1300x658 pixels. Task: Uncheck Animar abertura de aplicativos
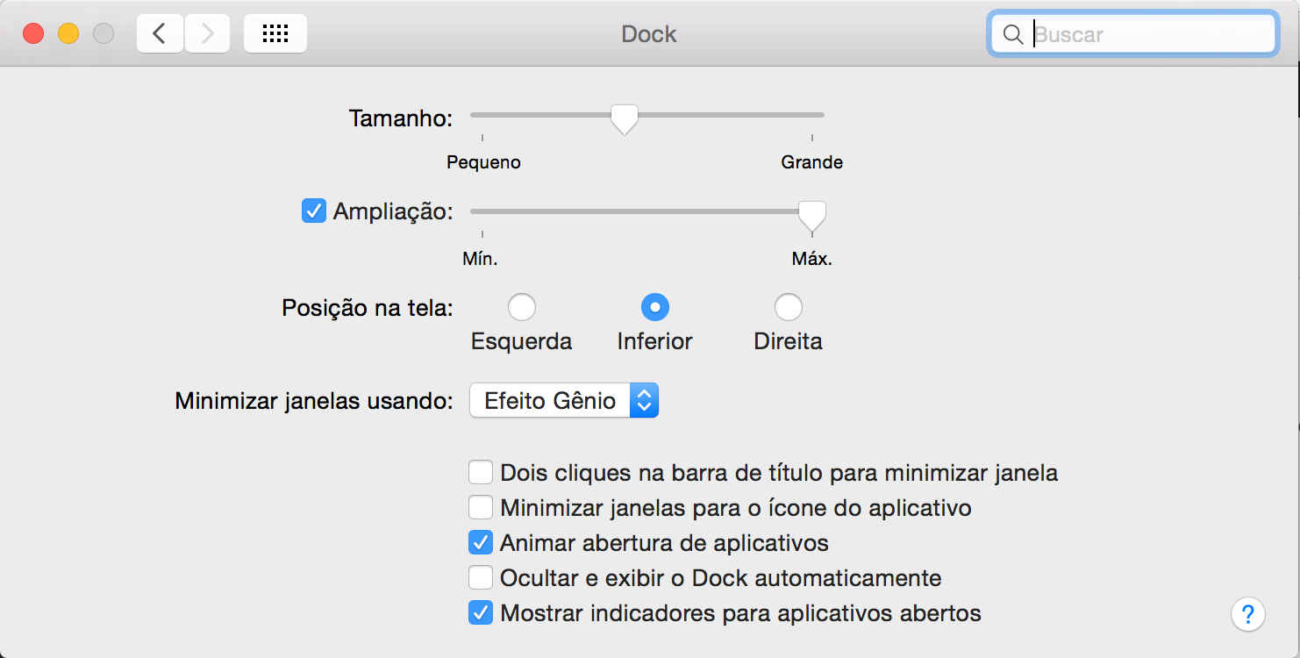480,543
